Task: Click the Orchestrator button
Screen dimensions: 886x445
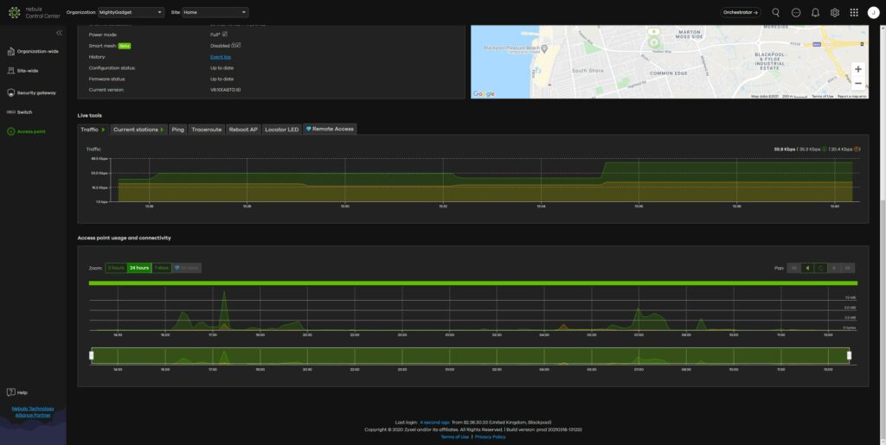Action: pyautogui.click(x=741, y=13)
